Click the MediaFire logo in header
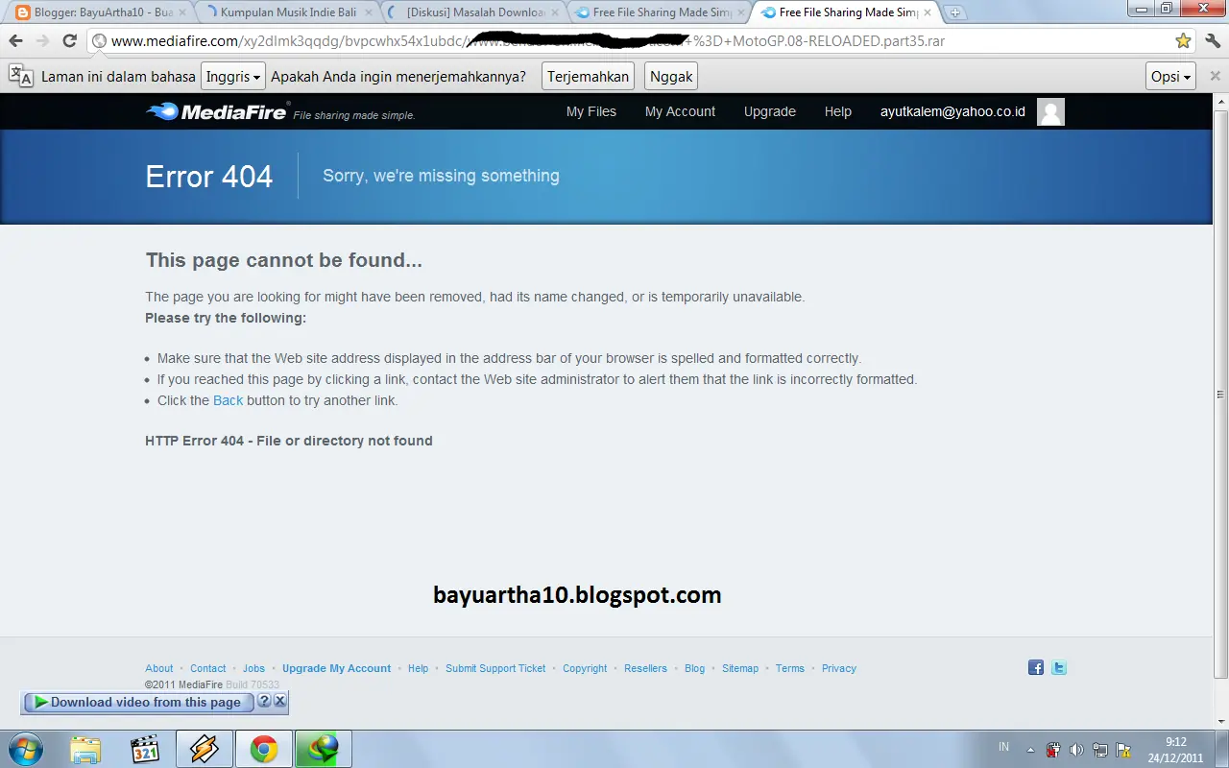The width and height of the screenshot is (1229, 768). 217,111
